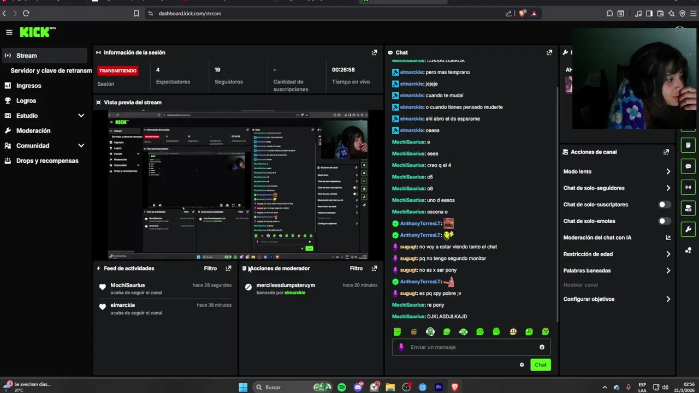Open Filtro in Acciones de moderador
699x393 pixels.
[x=356, y=268]
